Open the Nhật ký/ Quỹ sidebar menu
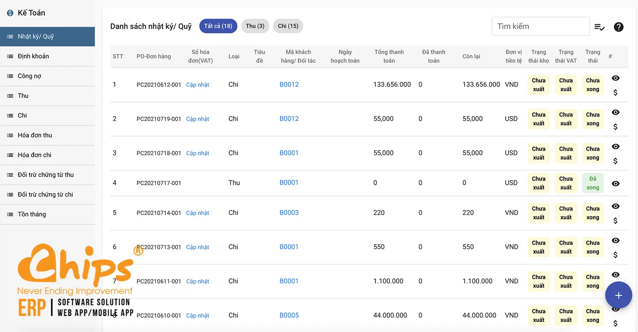 (47, 36)
